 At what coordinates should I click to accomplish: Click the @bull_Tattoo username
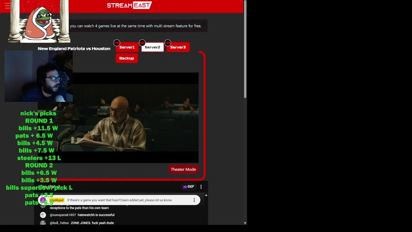pyautogui.click(x=59, y=223)
